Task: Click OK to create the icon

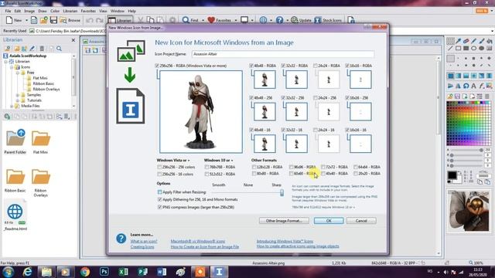Action: [x=329, y=221]
